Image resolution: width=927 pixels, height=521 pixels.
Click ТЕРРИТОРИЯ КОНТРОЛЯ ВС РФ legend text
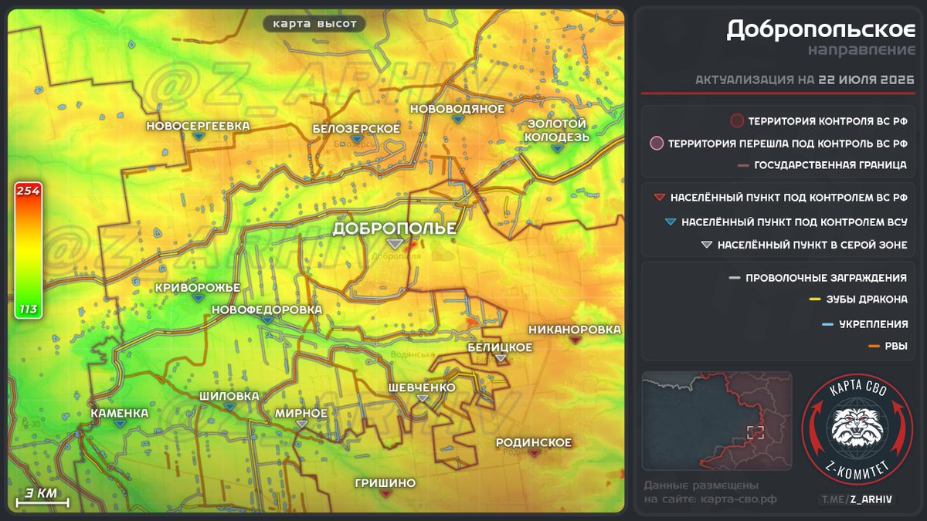coord(828,121)
